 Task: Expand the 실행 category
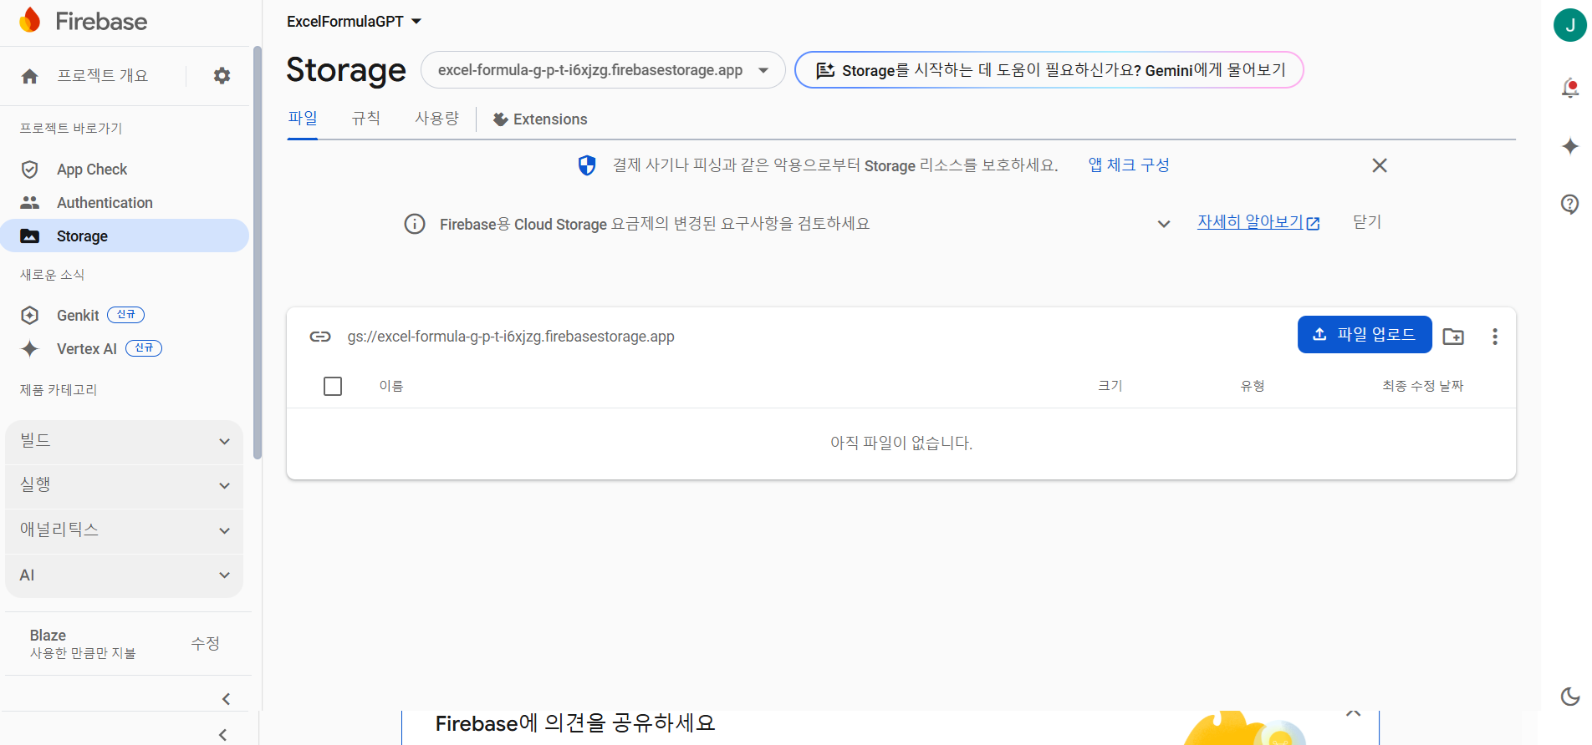(125, 486)
